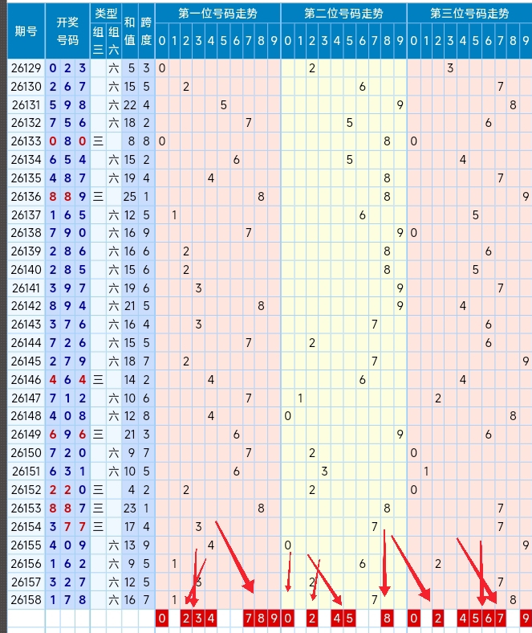Click span value 8 in row 26133
Image resolution: width=532 pixels, height=633 pixels.
click(146, 141)
